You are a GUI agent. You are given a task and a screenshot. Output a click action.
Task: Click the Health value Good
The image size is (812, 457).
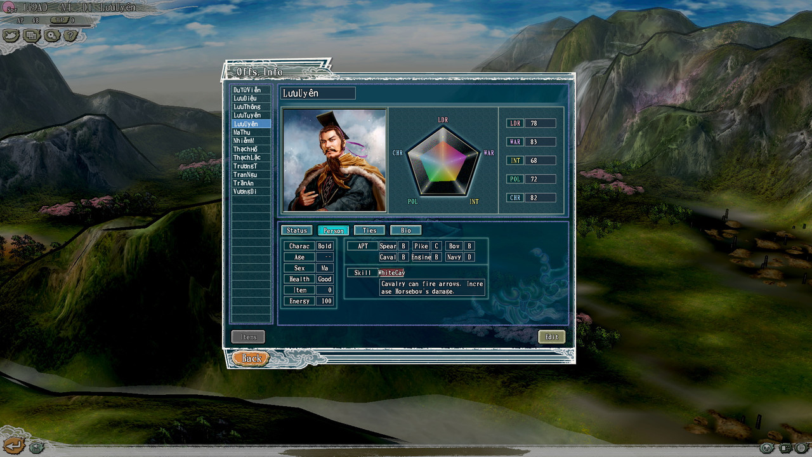point(325,279)
